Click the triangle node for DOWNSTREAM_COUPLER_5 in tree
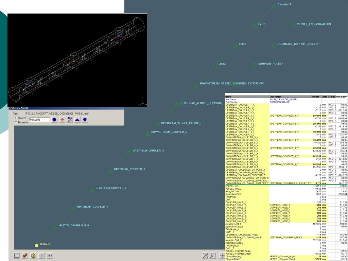 [147, 134]
